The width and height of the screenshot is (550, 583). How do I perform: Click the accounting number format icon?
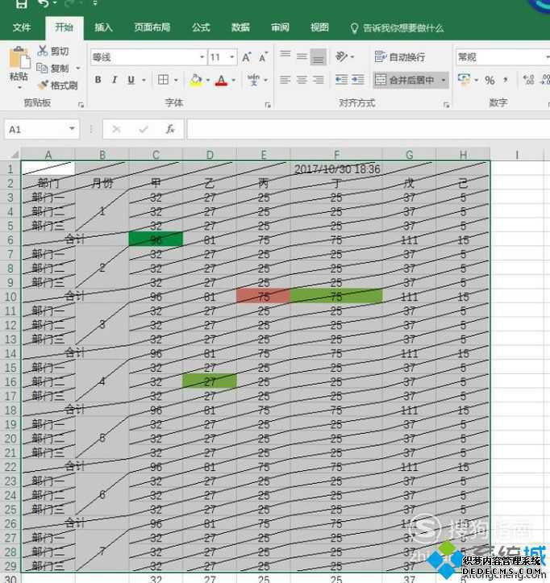pos(464,79)
